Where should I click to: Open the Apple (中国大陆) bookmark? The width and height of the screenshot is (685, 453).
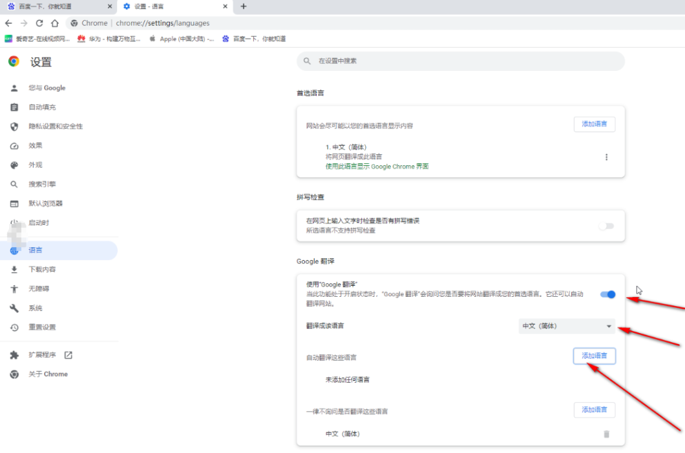(182, 39)
